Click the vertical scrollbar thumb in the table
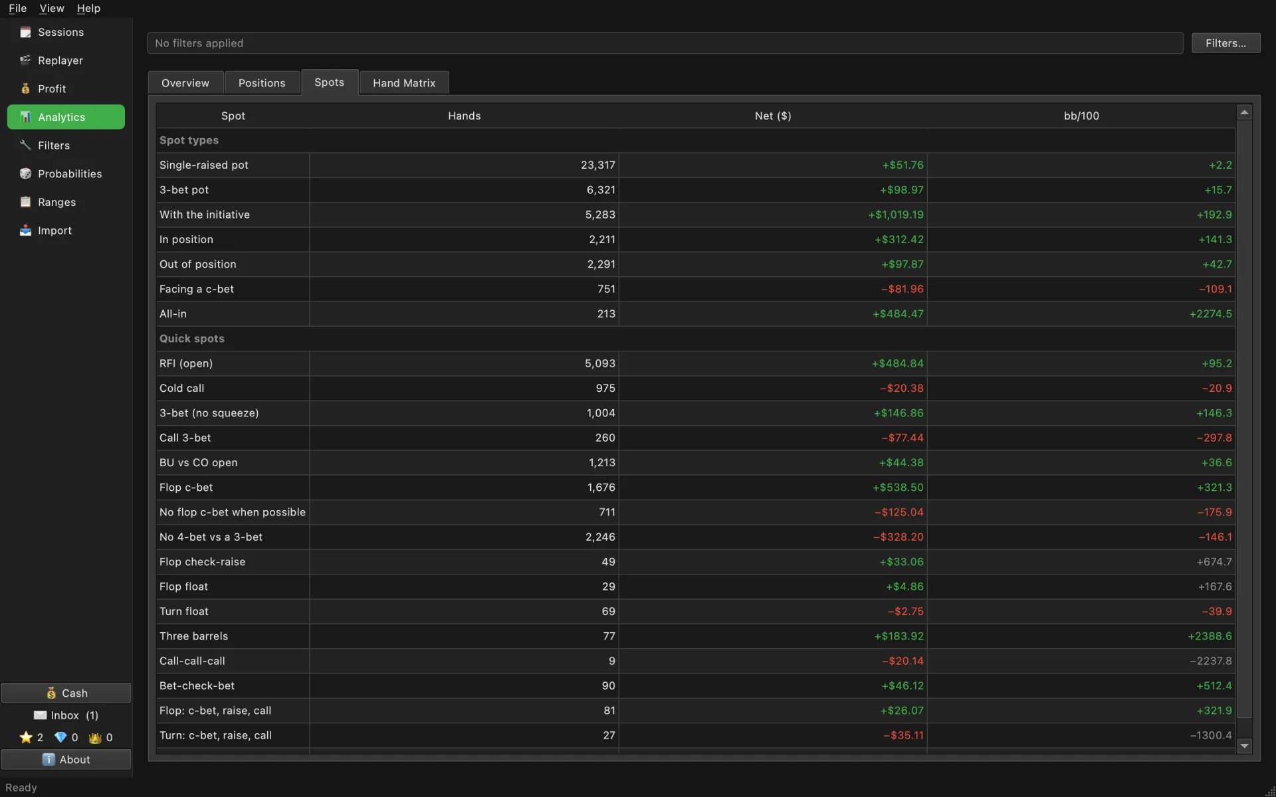This screenshot has height=797, width=1276. [x=1245, y=420]
